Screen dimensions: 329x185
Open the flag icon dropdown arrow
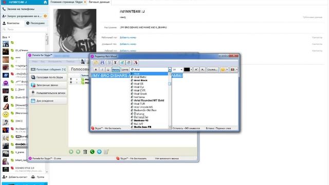pyautogui.click(x=237, y=70)
